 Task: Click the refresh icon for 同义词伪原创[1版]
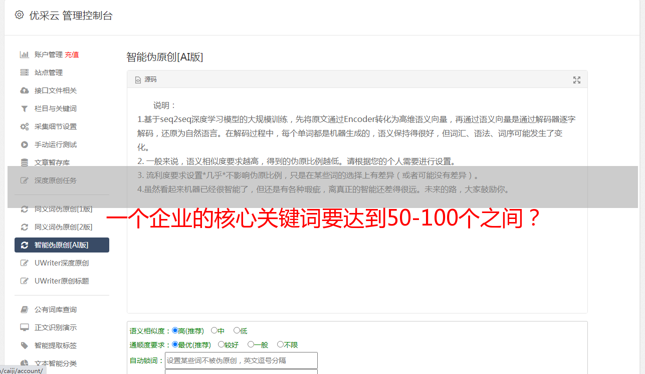click(24, 209)
